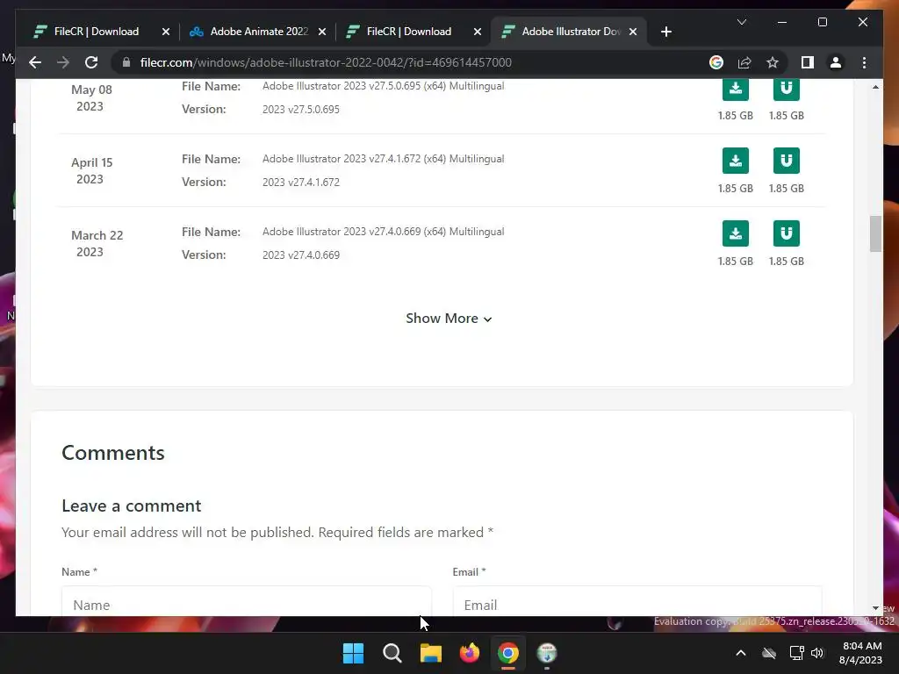Click torrent magnet icon for v27.4.1.672
This screenshot has height=674, width=899.
(x=786, y=161)
